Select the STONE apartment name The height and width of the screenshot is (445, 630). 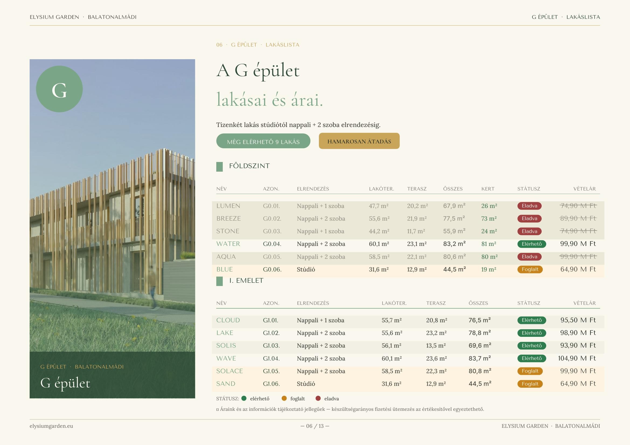[228, 231]
